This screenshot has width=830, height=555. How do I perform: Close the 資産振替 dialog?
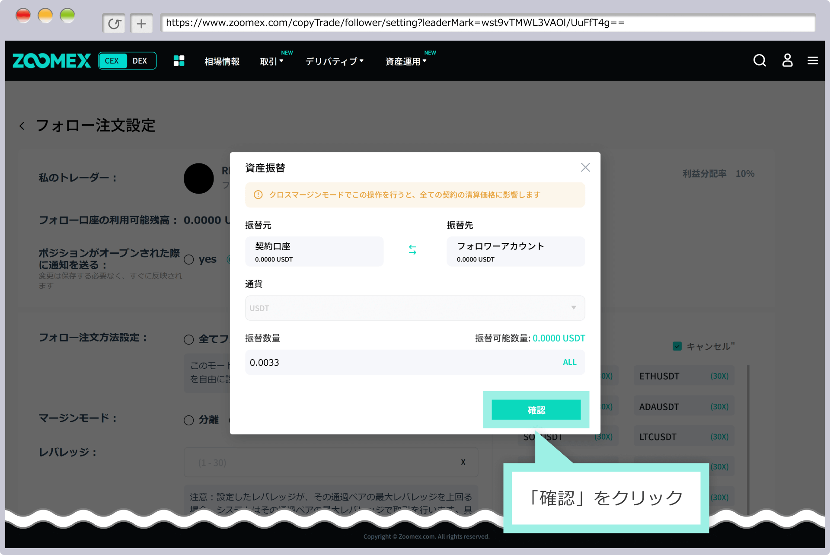(x=585, y=168)
